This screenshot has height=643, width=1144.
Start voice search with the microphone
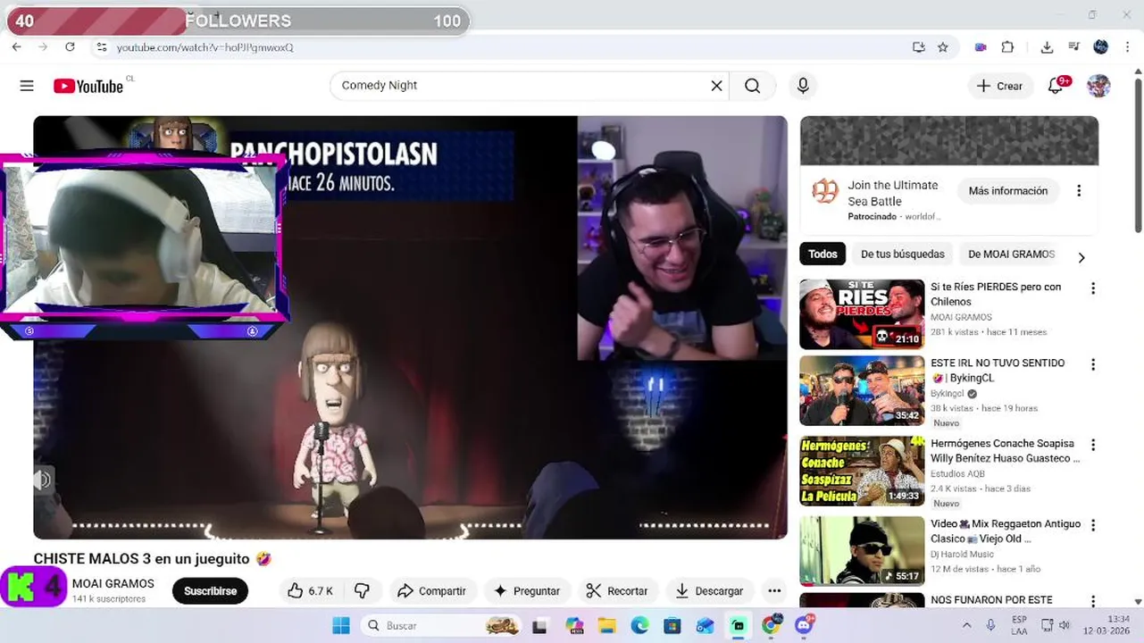coord(803,86)
